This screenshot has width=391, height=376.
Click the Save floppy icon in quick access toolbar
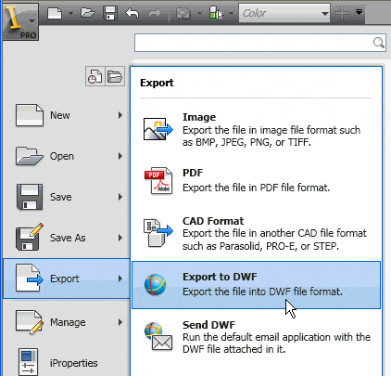tap(110, 13)
